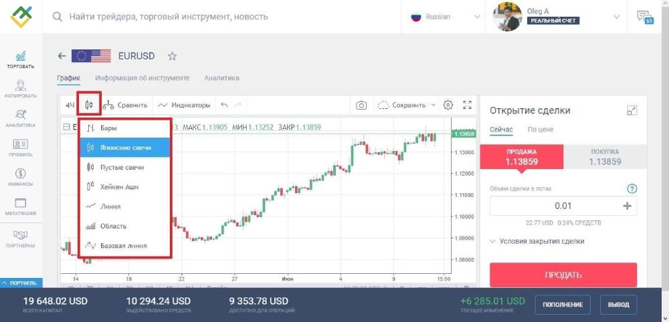Click the +6 285.01 USD change value
669x322 pixels.
pyautogui.click(x=492, y=301)
